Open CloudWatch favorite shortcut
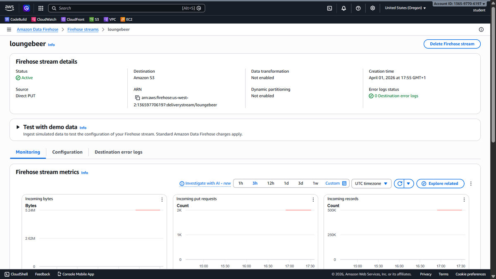The height and width of the screenshot is (279, 496). (x=44, y=19)
